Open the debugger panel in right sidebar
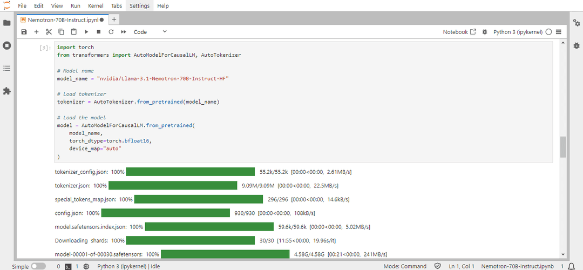This screenshot has height=270, width=583. 577,46
